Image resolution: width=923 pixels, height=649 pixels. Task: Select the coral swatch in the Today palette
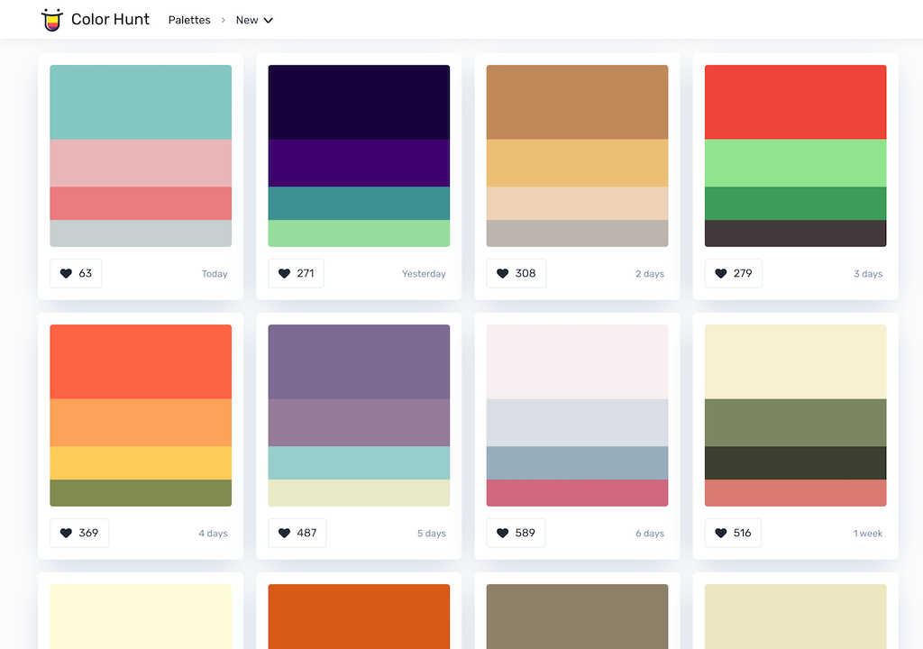141,203
